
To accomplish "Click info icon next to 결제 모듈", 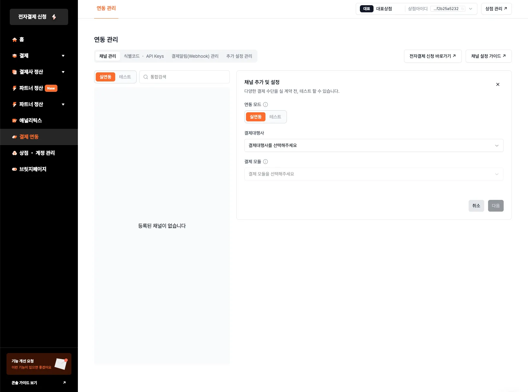I will pyautogui.click(x=265, y=162).
